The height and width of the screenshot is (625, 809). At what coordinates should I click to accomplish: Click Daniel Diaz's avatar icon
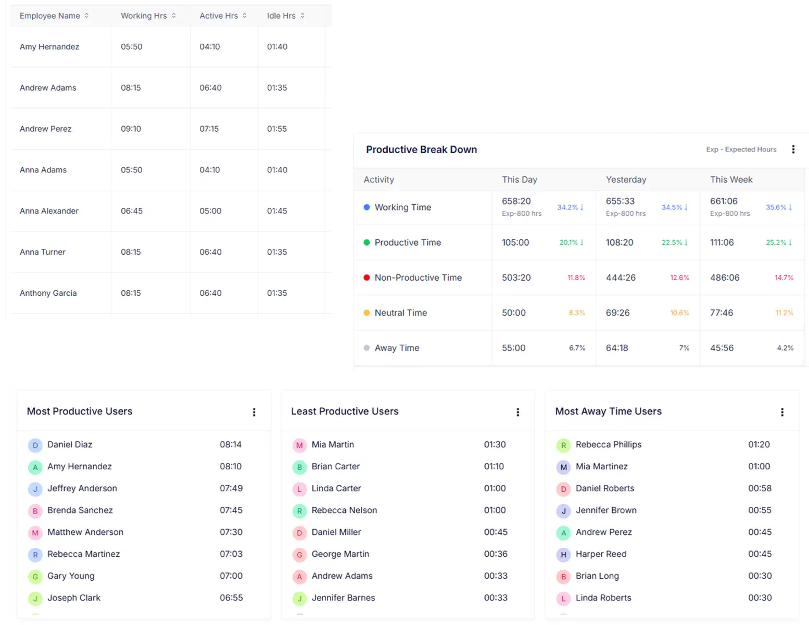(35, 445)
